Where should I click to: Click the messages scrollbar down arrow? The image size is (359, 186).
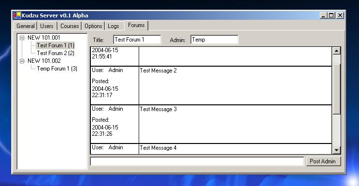[x=336, y=150]
